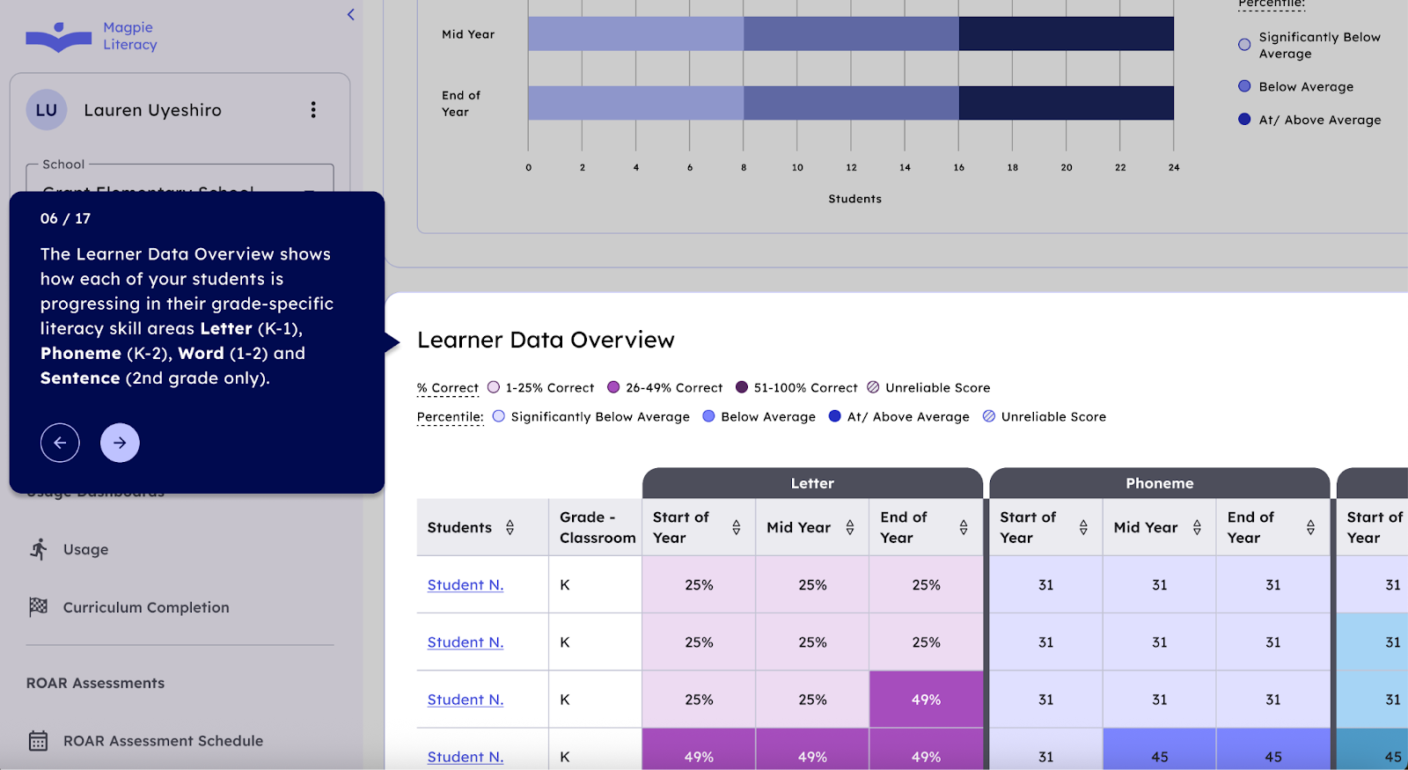Viewport: 1408px width, 770px height.
Task: Click the Magpie Literacy logo
Action: 92,37
